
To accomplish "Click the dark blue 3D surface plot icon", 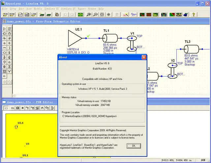I will coord(186,15).
